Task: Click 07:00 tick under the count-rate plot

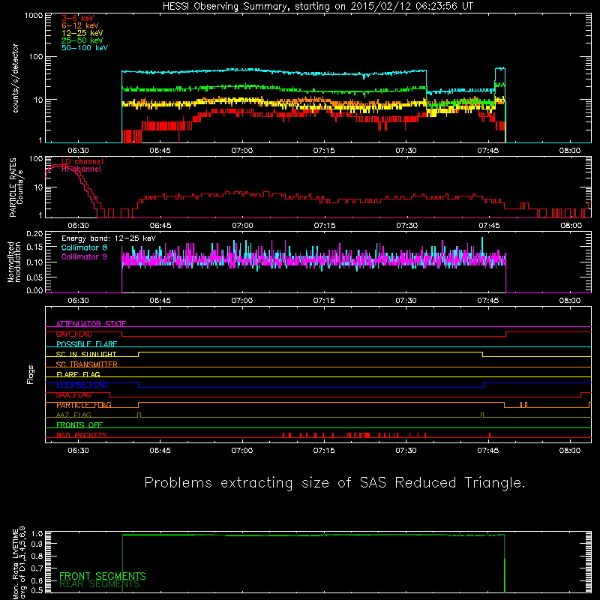Action: 241,151
